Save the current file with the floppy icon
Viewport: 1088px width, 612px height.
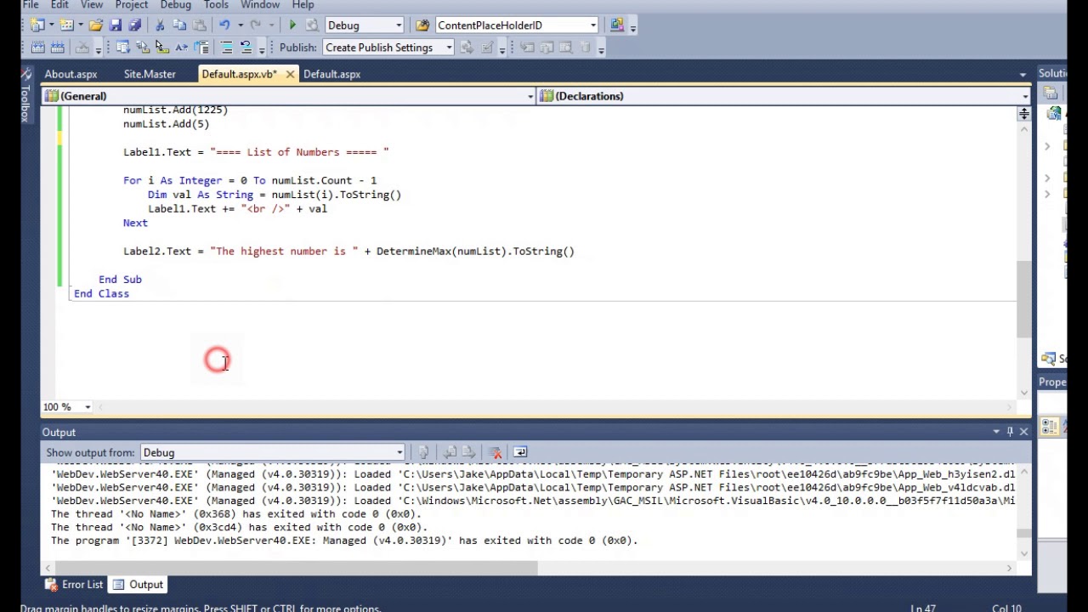(x=116, y=25)
